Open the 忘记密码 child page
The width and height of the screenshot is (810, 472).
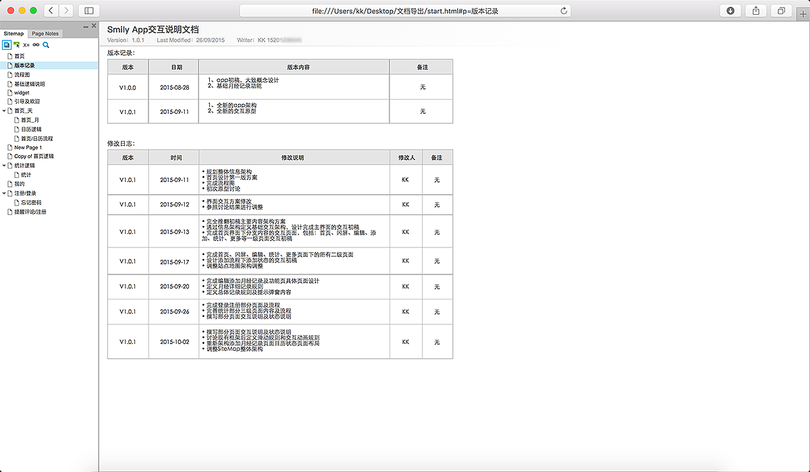(x=31, y=202)
